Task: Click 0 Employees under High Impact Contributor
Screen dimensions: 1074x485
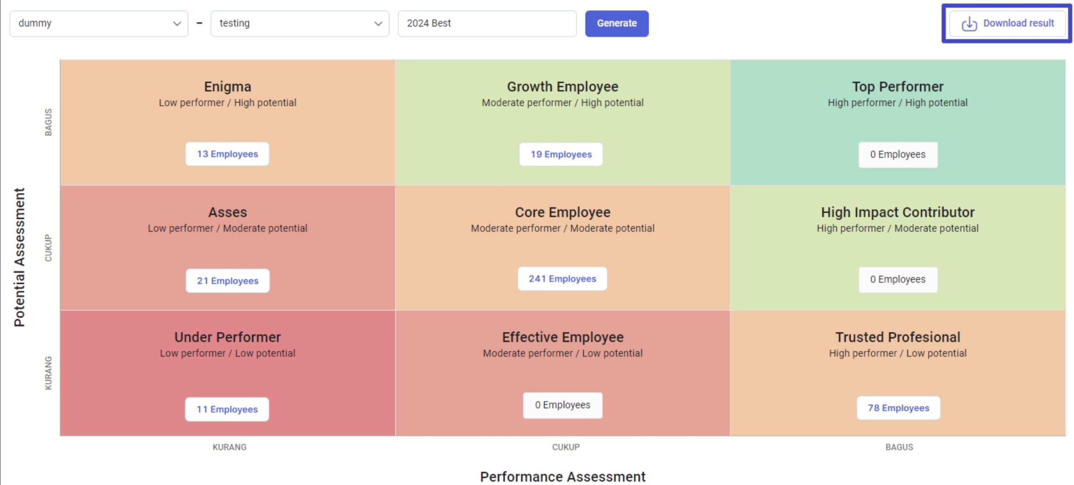Action: coord(897,280)
